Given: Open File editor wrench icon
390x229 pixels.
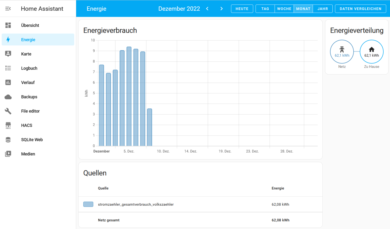Looking at the screenshot, I should (8, 111).
